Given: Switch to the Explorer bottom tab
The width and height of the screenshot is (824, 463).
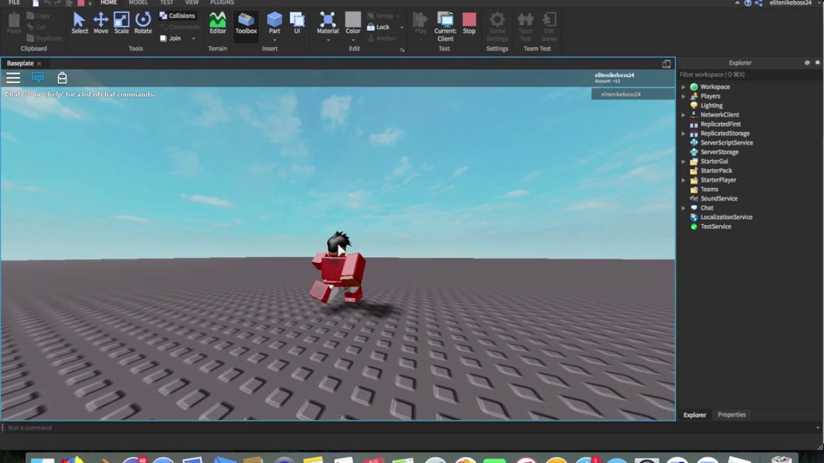Looking at the screenshot, I should pos(695,415).
